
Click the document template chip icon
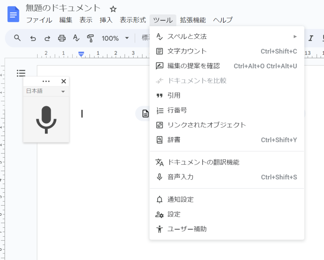coord(146,114)
